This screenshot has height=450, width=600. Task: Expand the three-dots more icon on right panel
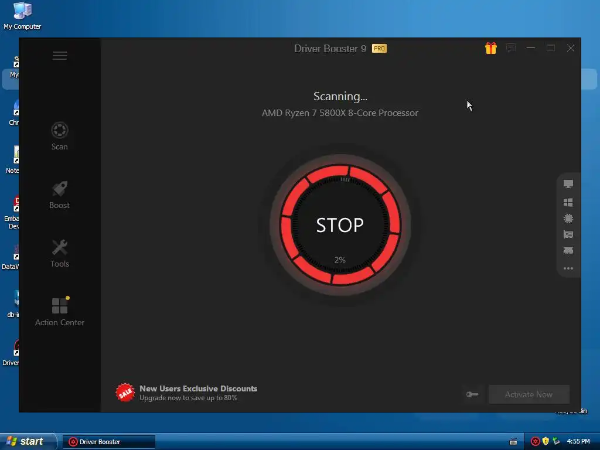click(568, 268)
